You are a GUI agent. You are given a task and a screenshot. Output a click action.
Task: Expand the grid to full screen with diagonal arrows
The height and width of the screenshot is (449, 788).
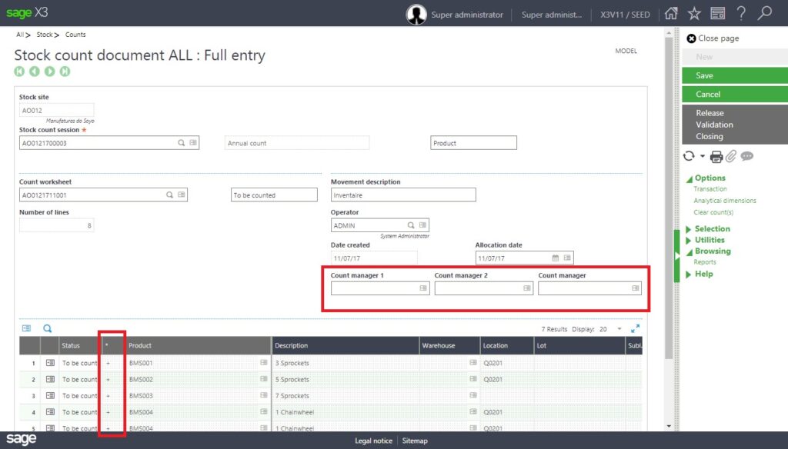pos(636,327)
